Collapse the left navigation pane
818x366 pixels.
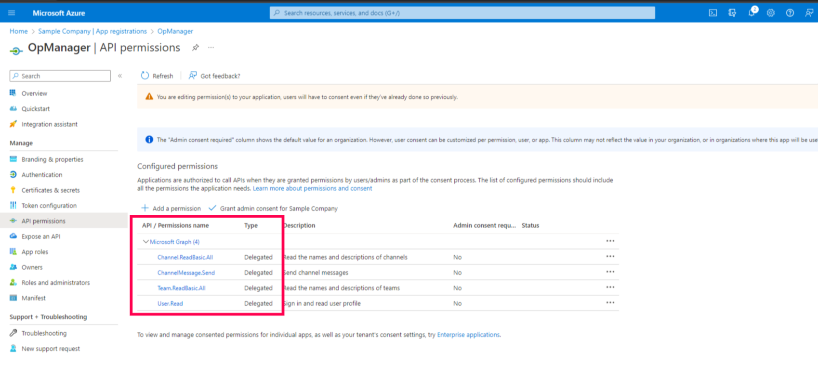pyautogui.click(x=120, y=76)
